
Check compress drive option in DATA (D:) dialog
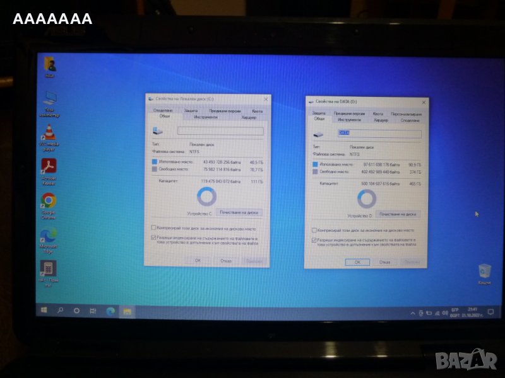(x=314, y=231)
